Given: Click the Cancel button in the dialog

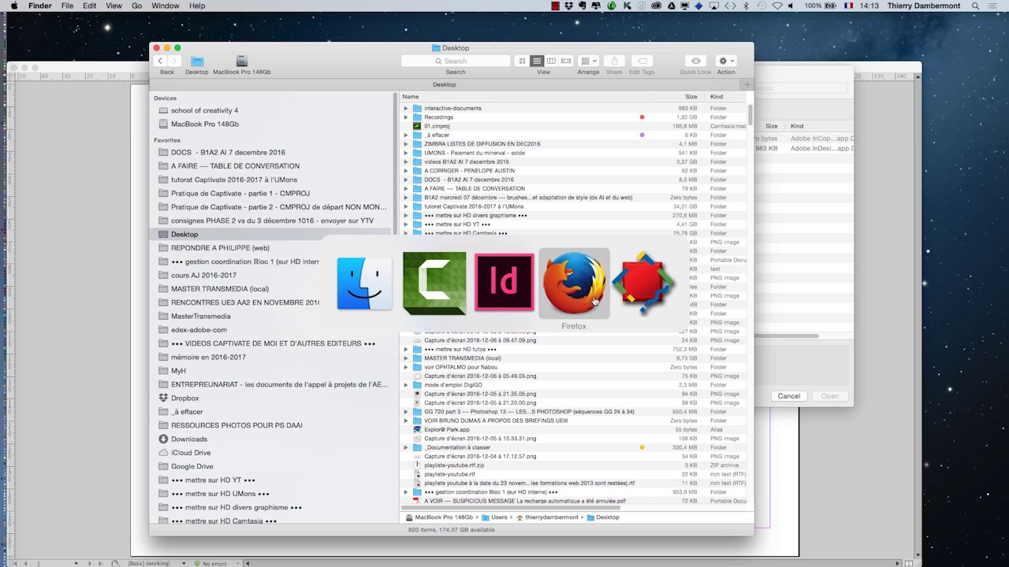Looking at the screenshot, I should (788, 396).
